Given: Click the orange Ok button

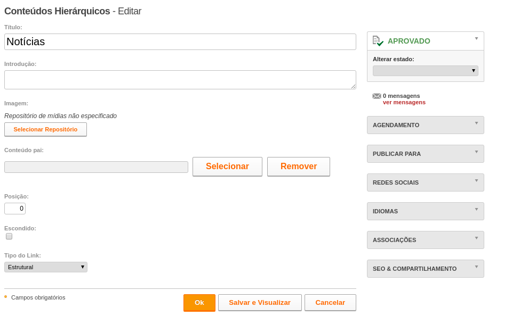Looking at the screenshot, I should (x=199, y=303).
